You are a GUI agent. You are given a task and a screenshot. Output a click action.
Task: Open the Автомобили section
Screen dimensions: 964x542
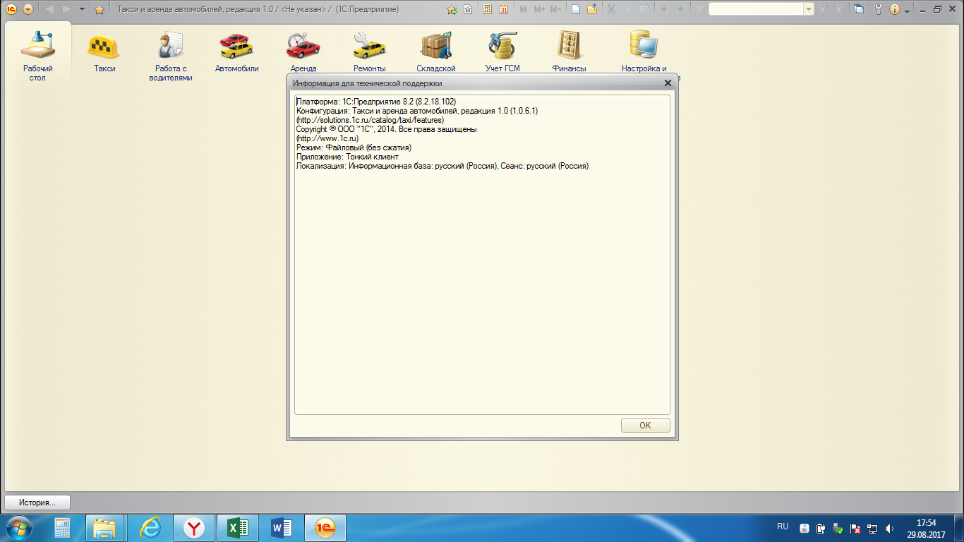click(x=236, y=52)
